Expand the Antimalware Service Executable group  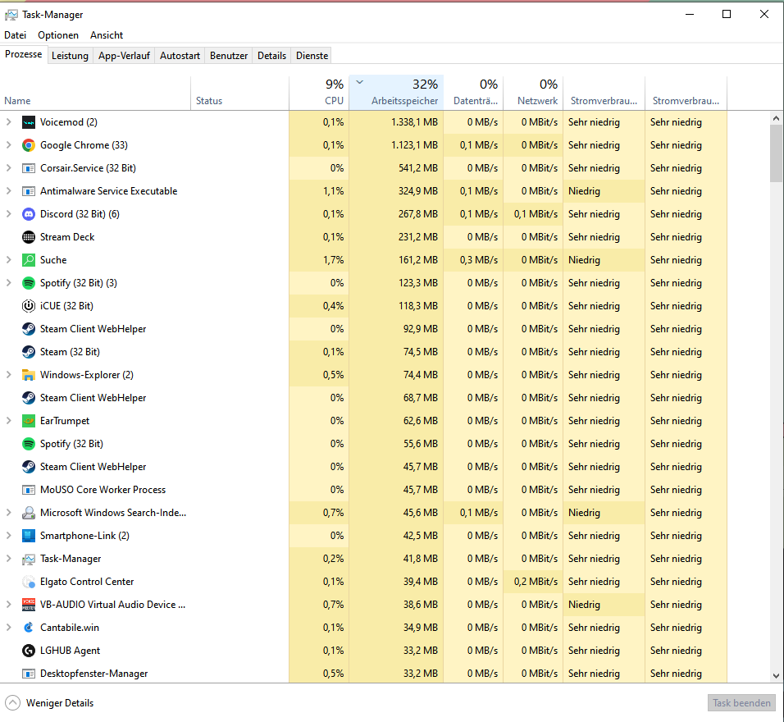coord(8,191)
